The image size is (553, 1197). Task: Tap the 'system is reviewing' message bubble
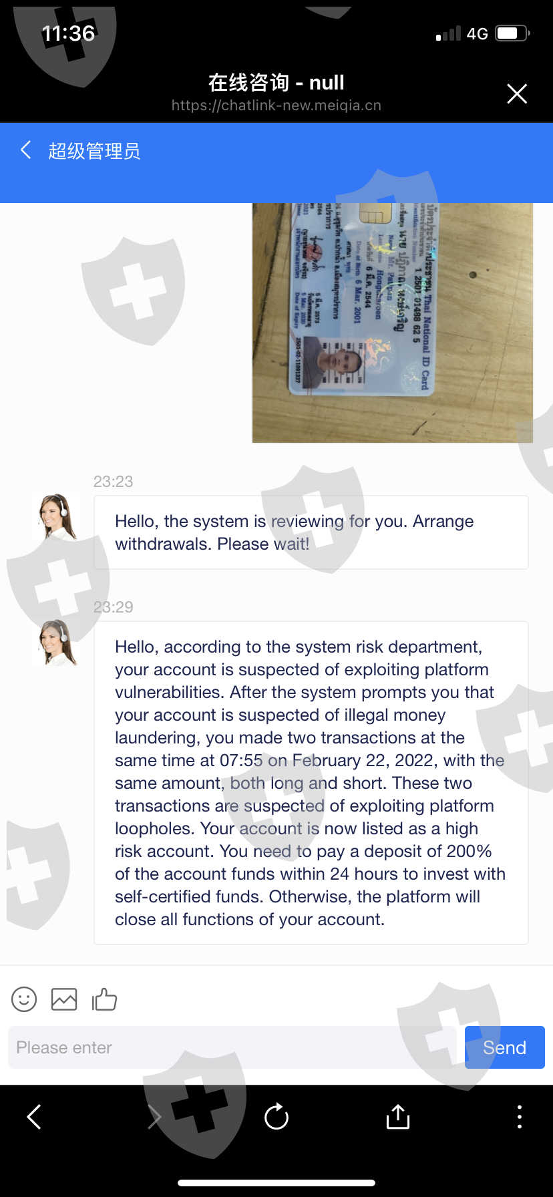(x=311, y=532)
